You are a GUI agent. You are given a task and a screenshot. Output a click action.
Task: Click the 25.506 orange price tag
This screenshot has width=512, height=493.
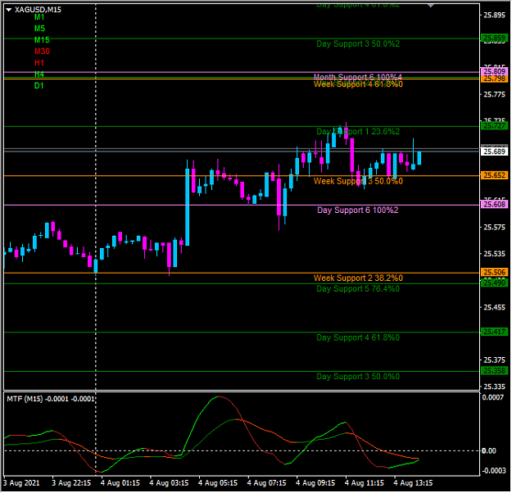pos(494,272)
